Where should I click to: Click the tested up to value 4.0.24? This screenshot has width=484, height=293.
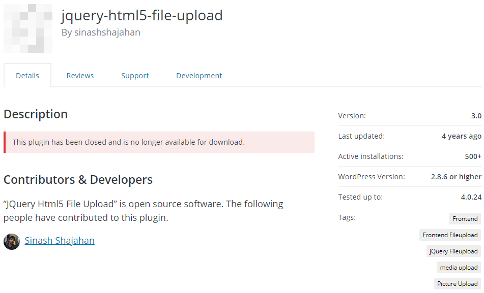click(x=471, y=197)
